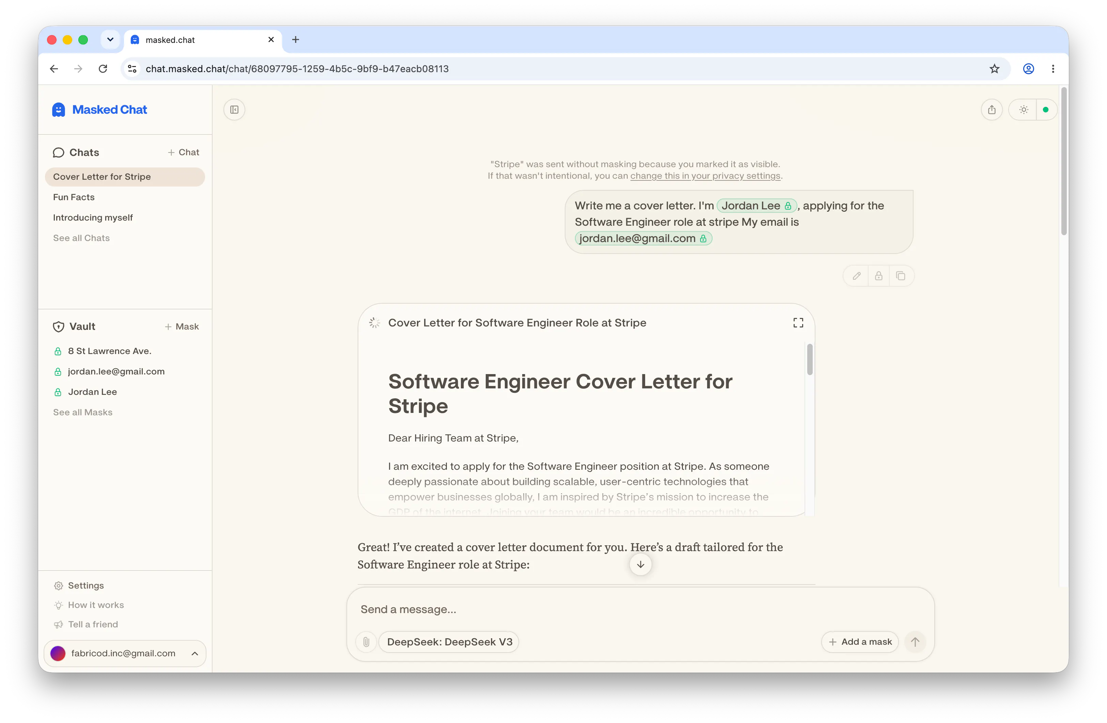Open browser three-dot menu
1107x723 pixels.
pyautogui.click(x=1053, y=69)
